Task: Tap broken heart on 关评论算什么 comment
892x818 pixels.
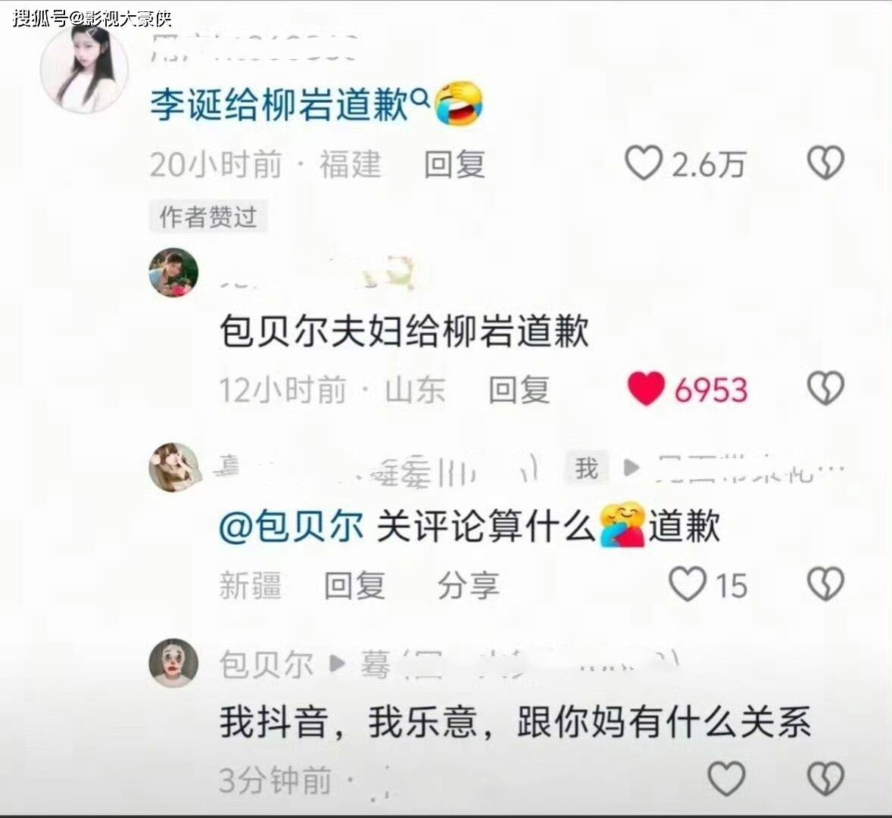Action: tap(825, 584)
